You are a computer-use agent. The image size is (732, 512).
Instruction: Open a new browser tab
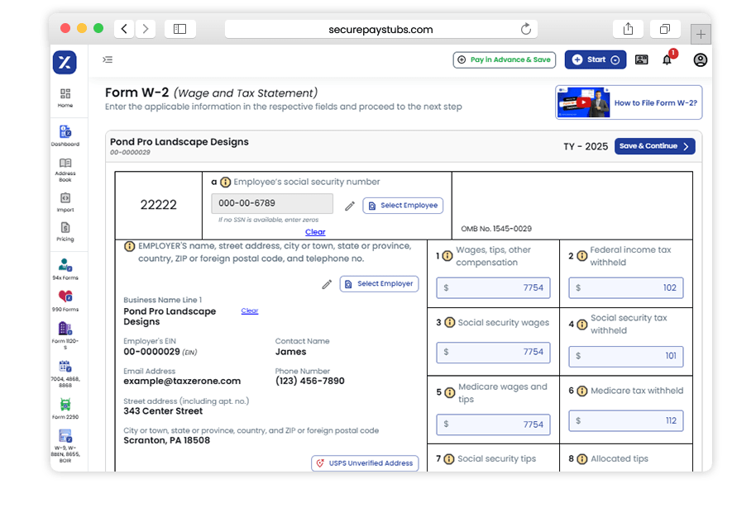click(701, 34)
